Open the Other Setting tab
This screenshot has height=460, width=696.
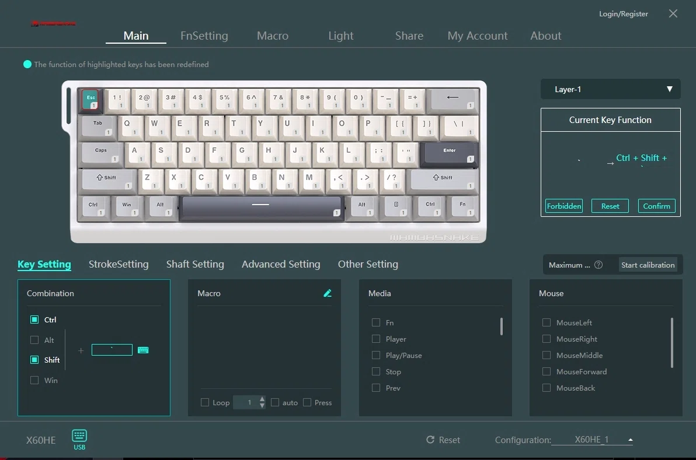point(368,264)
